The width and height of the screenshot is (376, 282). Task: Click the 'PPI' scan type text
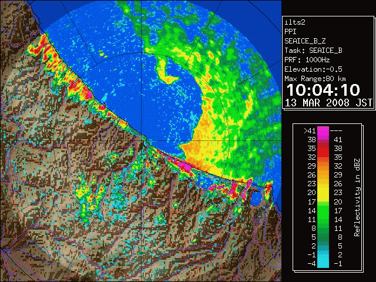pos(290,32)
